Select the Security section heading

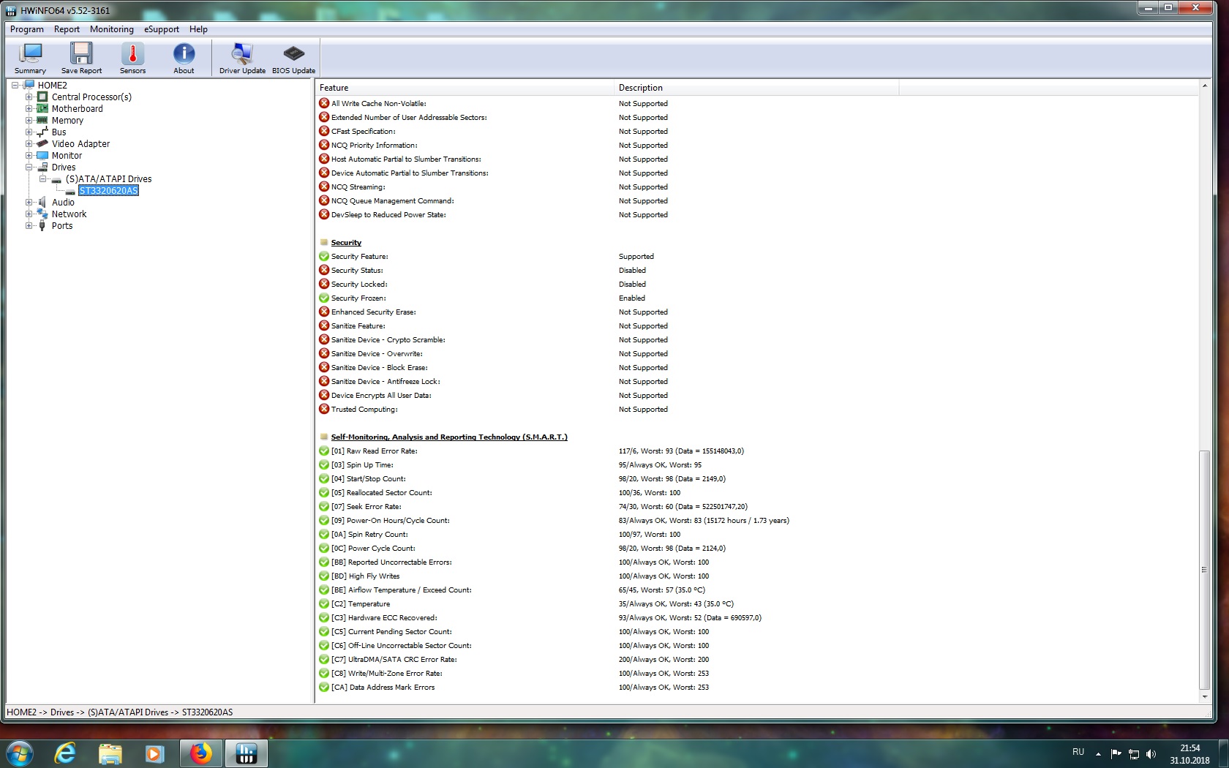tap(346, 242)
